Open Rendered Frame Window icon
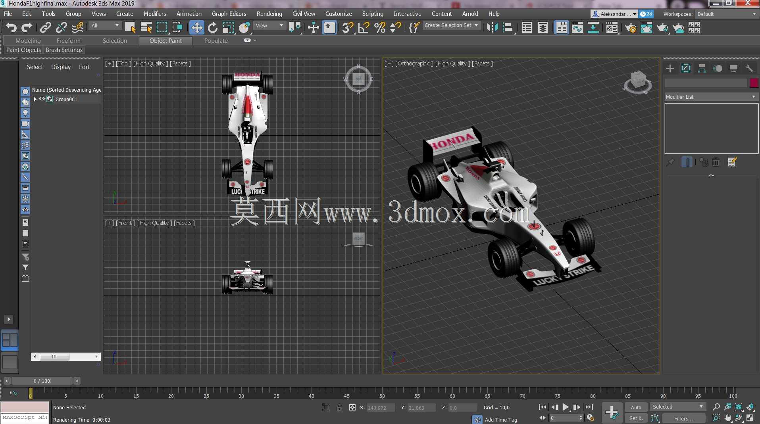Viewport: 760px width, 424px height. point(646,28)
